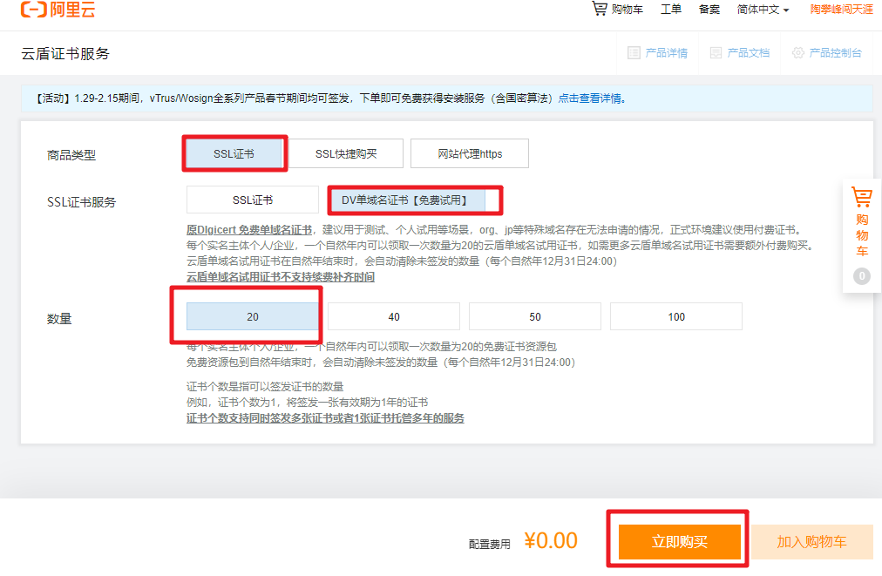This screenshot has width=882, height=576.
Task: Click the 云盾证书服务 page title
Action: pos(65,53)
